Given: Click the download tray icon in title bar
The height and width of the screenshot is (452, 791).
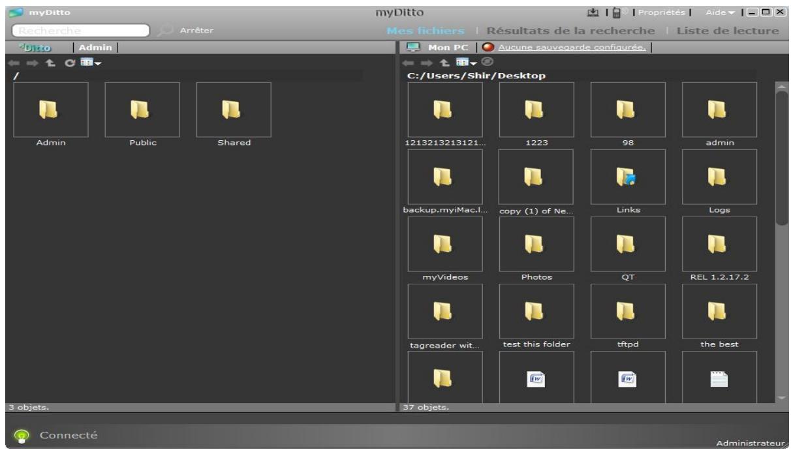Looking at the screenshot, I should coord(595,12).
